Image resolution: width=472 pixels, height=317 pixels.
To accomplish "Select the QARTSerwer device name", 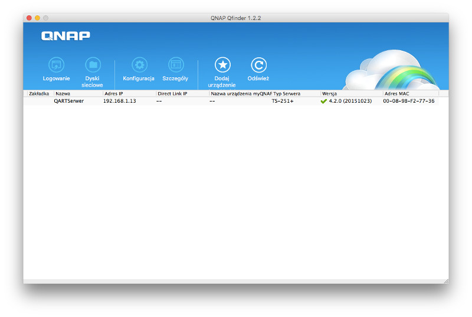I will (68, 101).
